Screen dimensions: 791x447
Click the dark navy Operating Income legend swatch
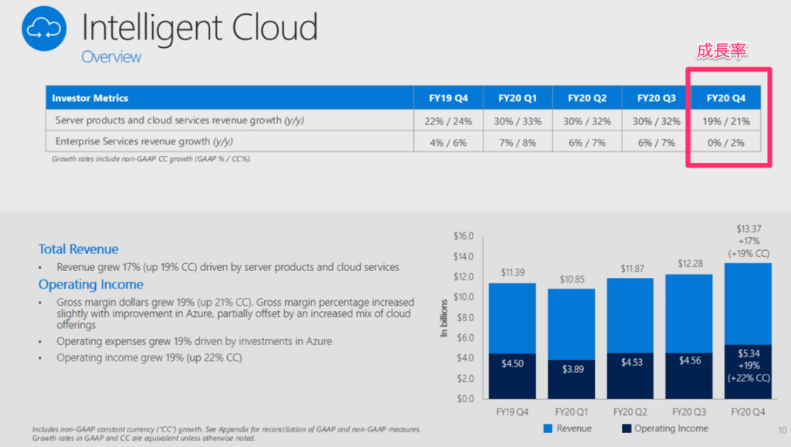click(626, 428)
